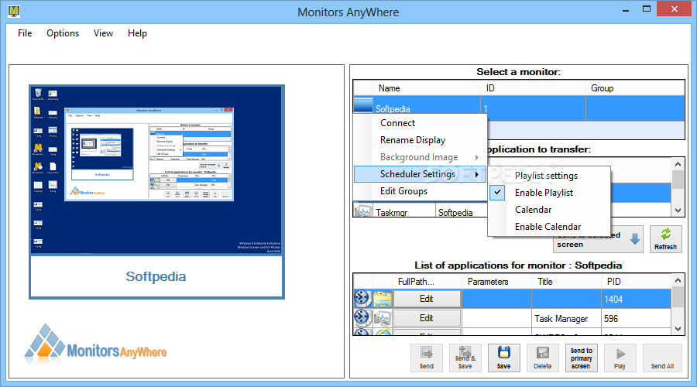697x387 pixels.
Task: Save the application list
Action: pyautogui.click(x=503, y=358)
